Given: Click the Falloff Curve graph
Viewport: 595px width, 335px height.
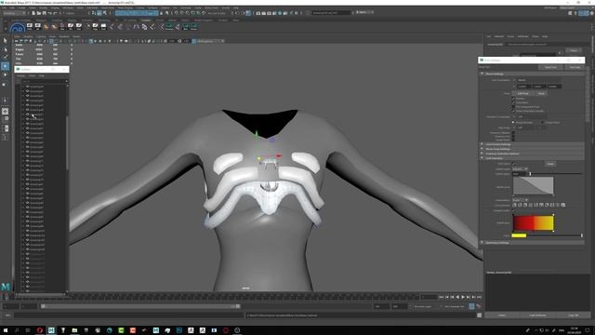Looking at the screenshot, I should pos(533,186).
